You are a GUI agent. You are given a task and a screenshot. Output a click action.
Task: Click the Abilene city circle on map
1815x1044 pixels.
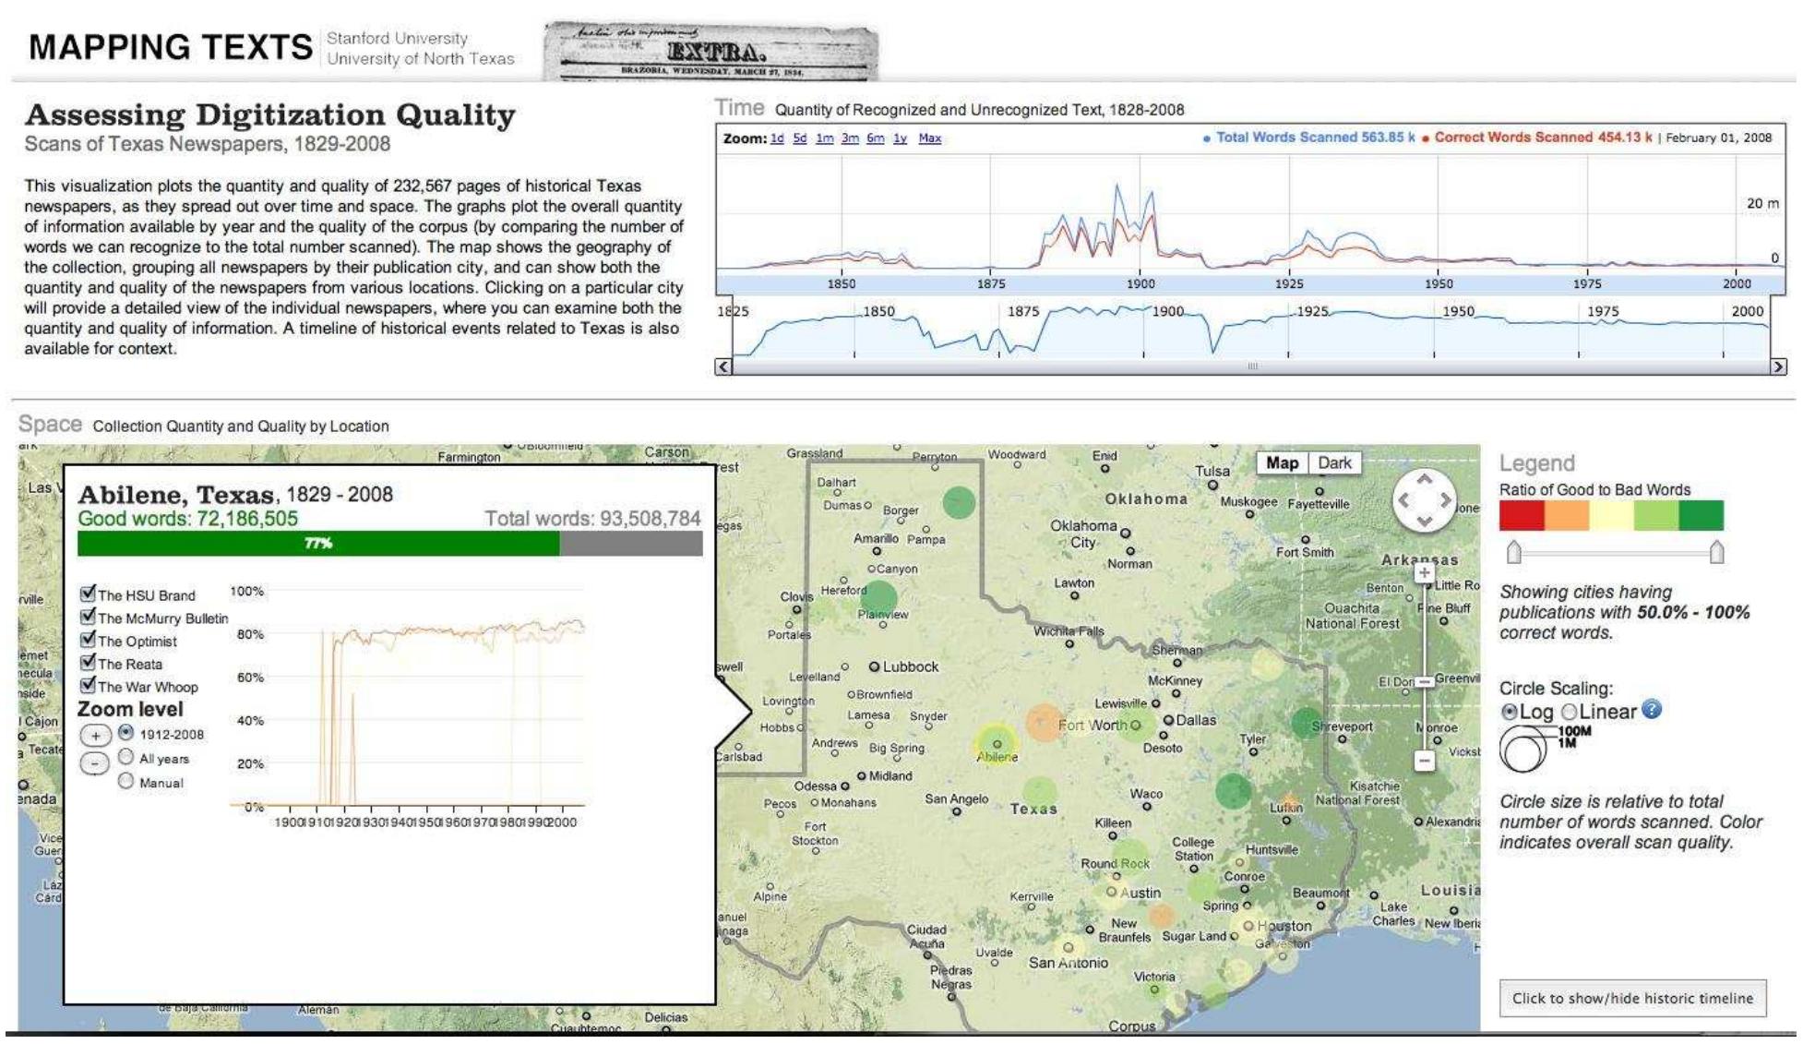tap(996, 743)
